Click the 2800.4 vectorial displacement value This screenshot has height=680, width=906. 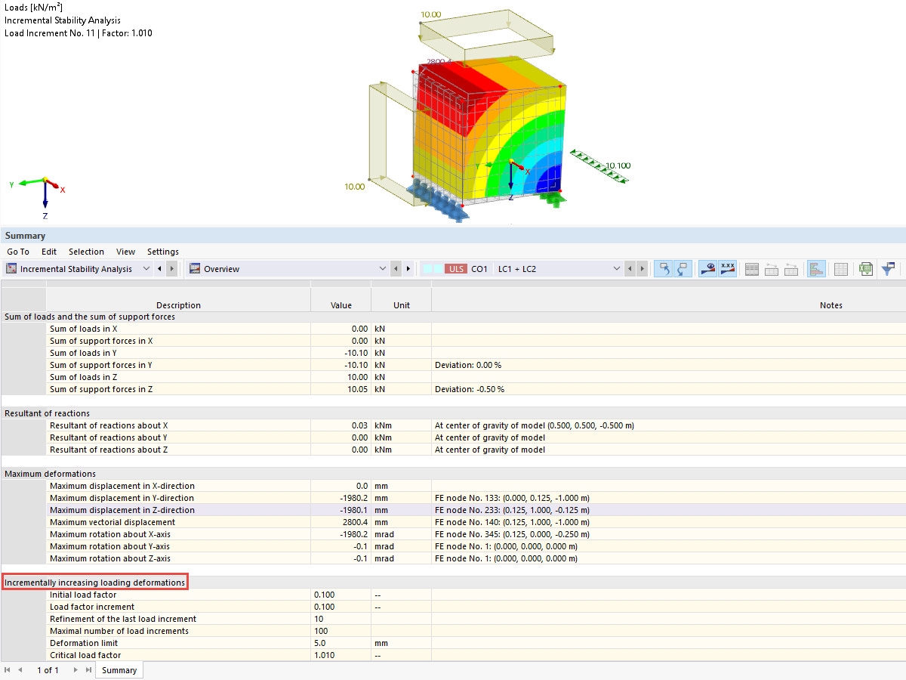(356, 522)
